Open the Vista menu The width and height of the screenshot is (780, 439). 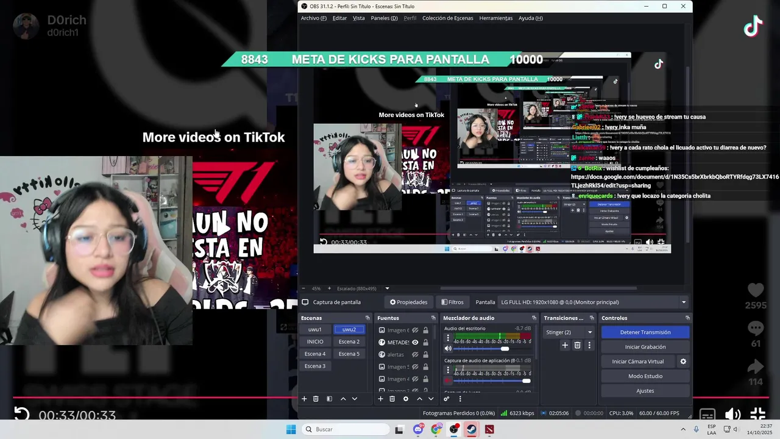pyautogui.click(x=359, y=18)
